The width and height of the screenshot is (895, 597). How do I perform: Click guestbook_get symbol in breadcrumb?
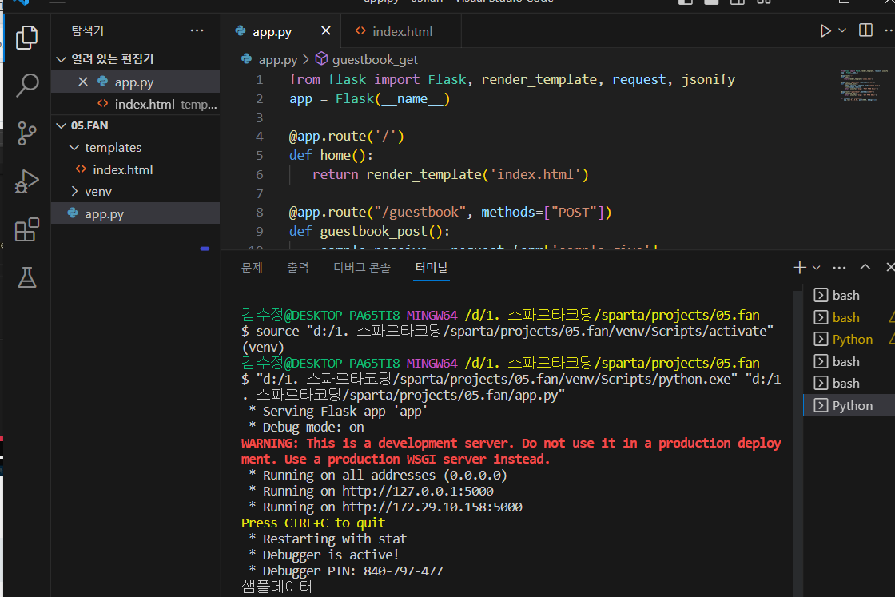coord(375,59)
